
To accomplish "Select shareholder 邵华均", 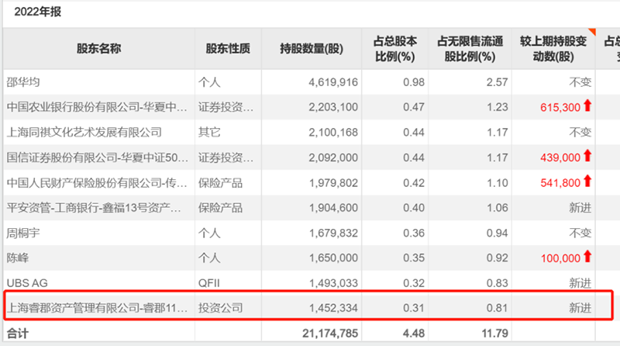I will point(23,82).
